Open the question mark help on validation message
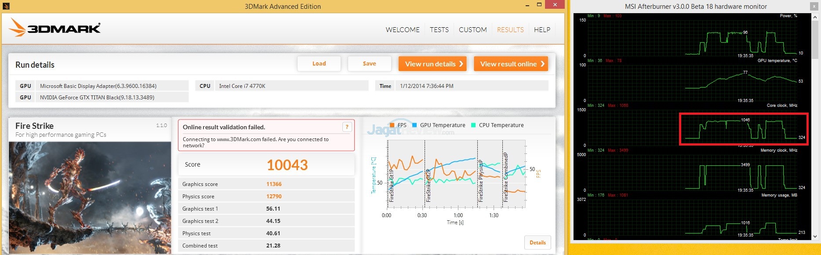 (347, 127)
